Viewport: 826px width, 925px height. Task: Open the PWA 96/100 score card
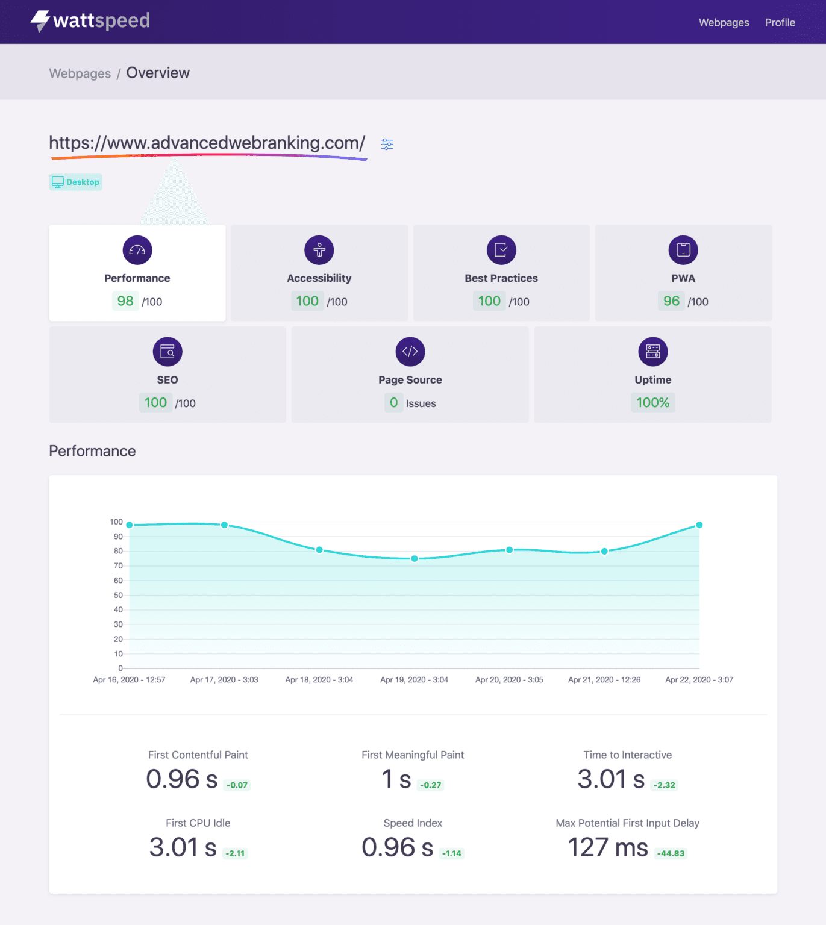pyautogui.click(x=683, y=273)
